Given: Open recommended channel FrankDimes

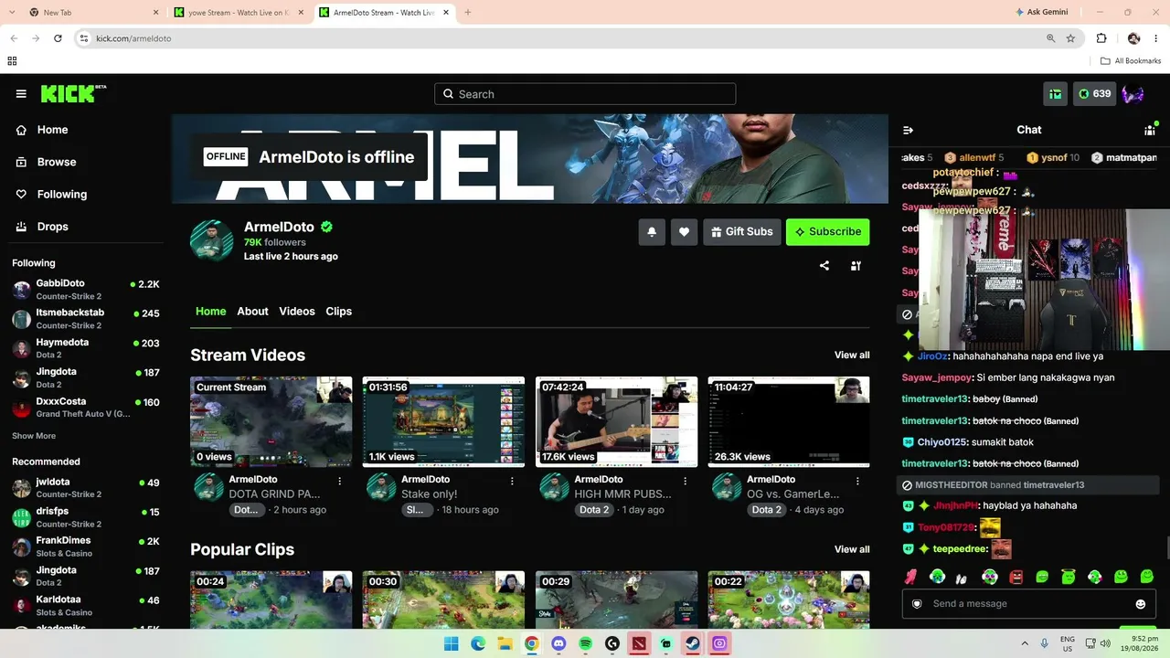Looking at the screenshot, I should (86, 547).
